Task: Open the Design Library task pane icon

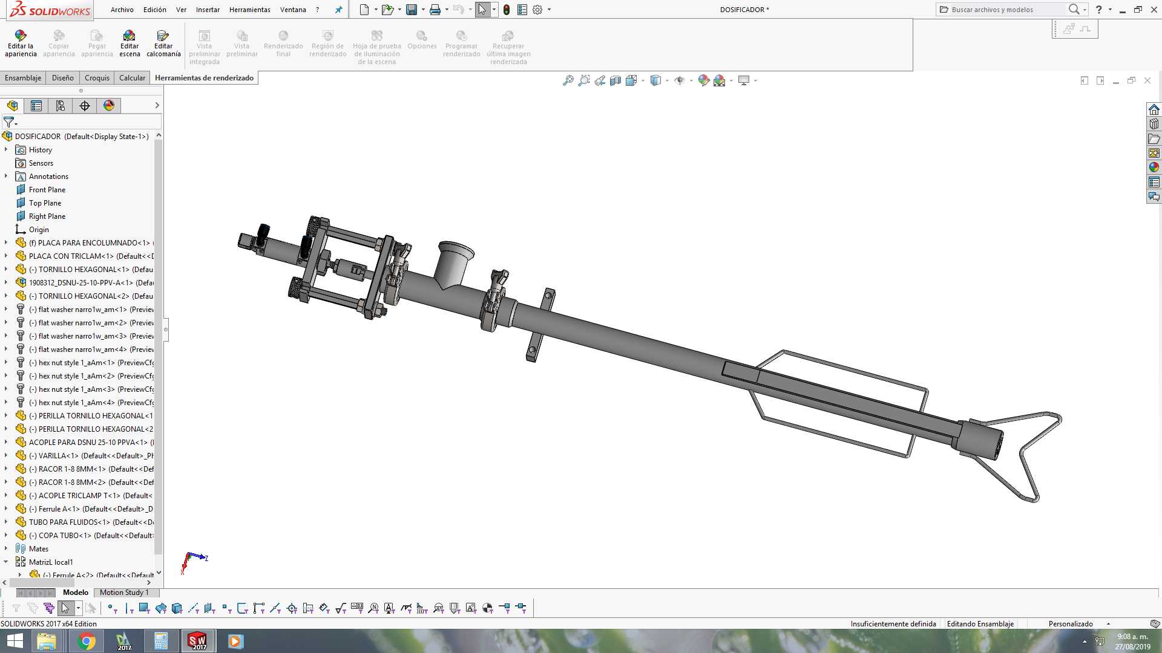Action: (x=1154, y=124)
